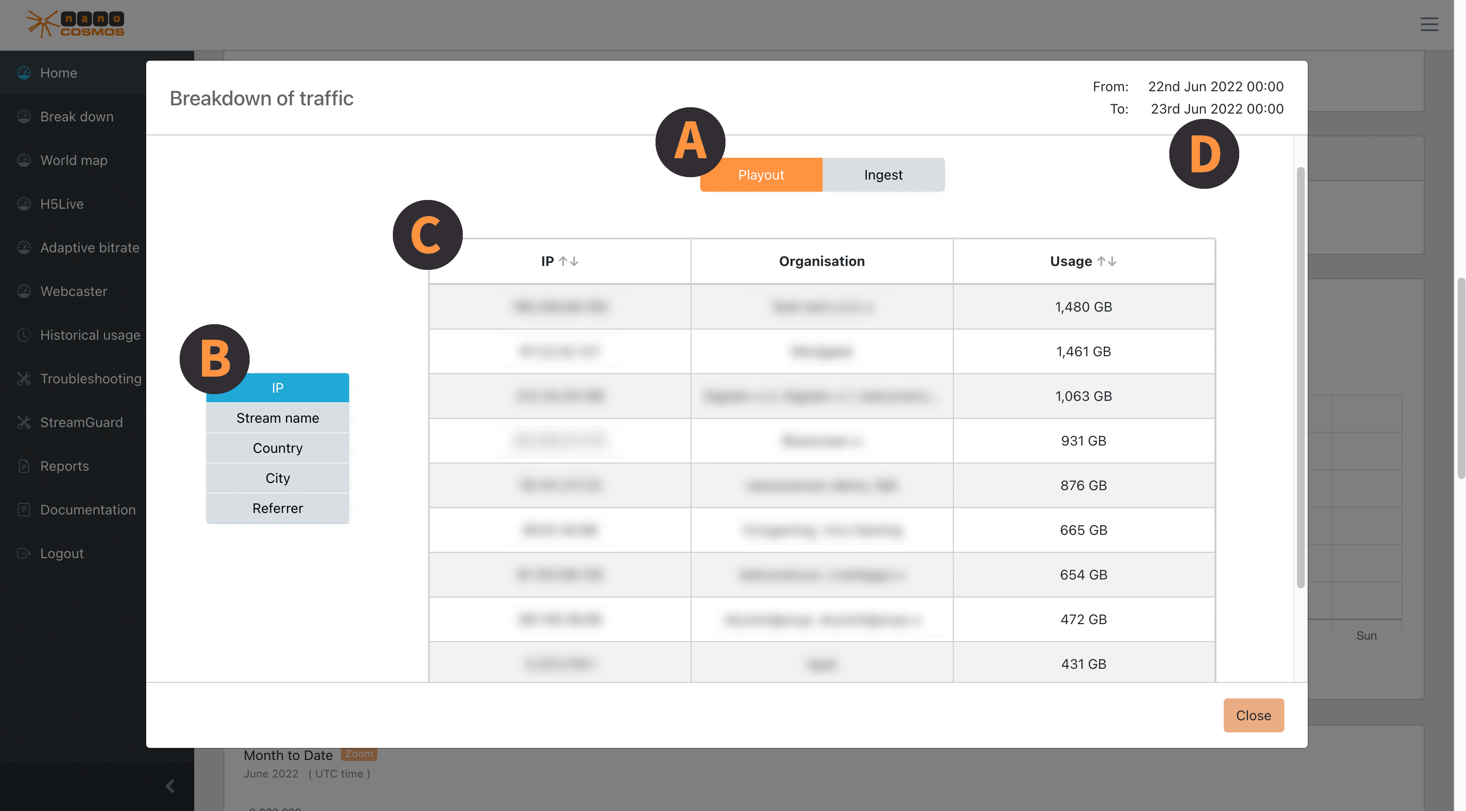Click the Documentation book icon
This screenshot has width=1466, height=811.
pos(24,510)
